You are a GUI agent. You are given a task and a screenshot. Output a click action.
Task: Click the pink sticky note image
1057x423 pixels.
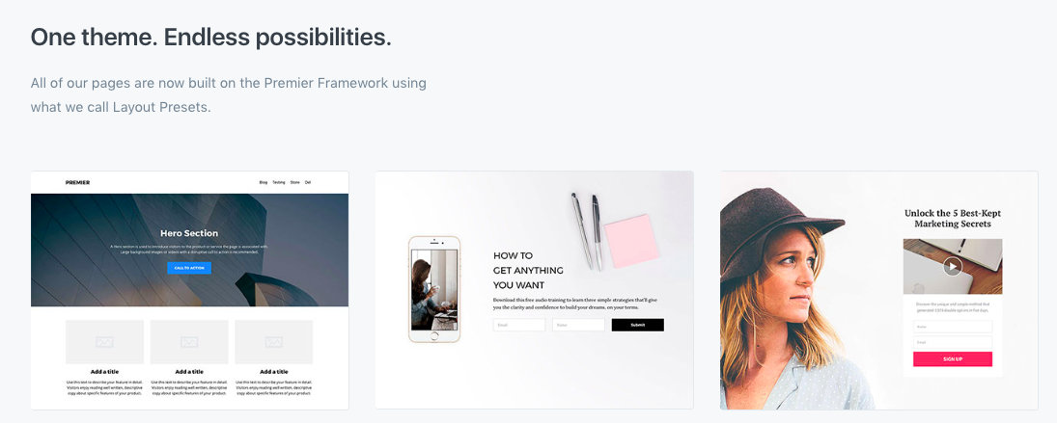(x=631, y=242)
